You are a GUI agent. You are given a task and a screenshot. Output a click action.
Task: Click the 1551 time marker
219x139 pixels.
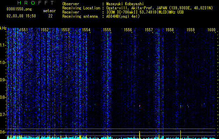pos(24,30)
